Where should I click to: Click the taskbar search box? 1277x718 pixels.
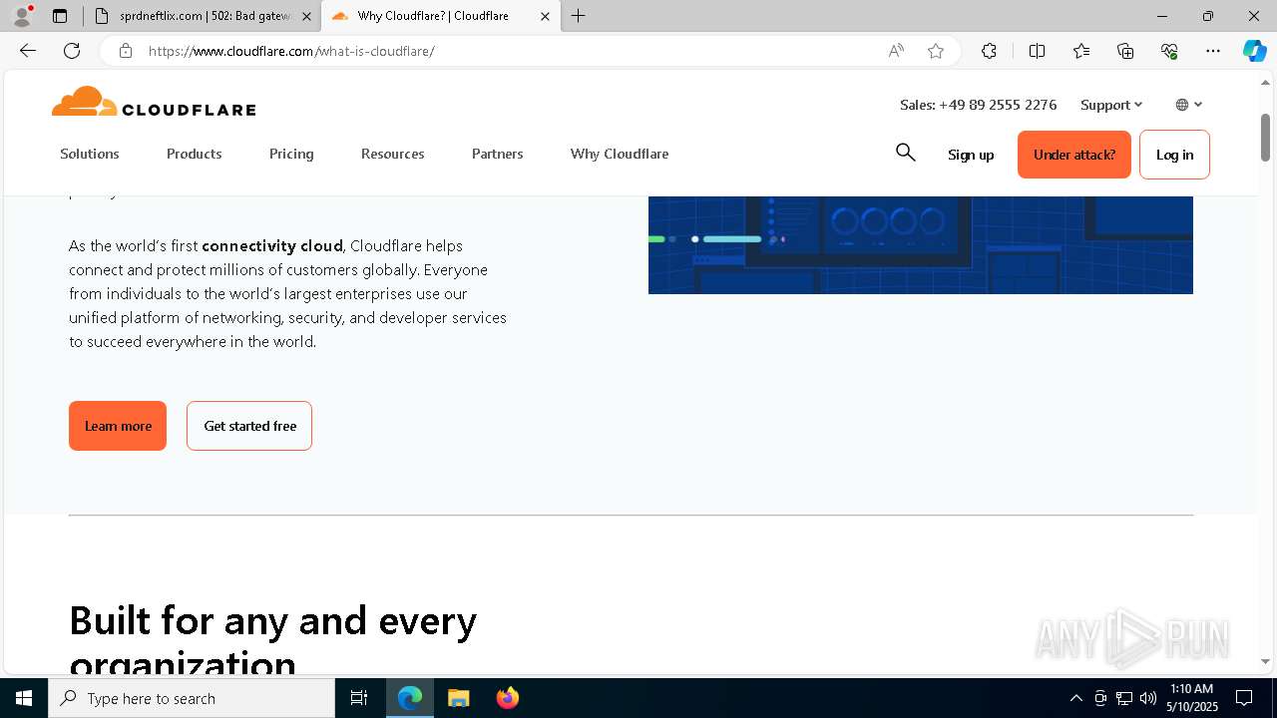tap(192, 698)
